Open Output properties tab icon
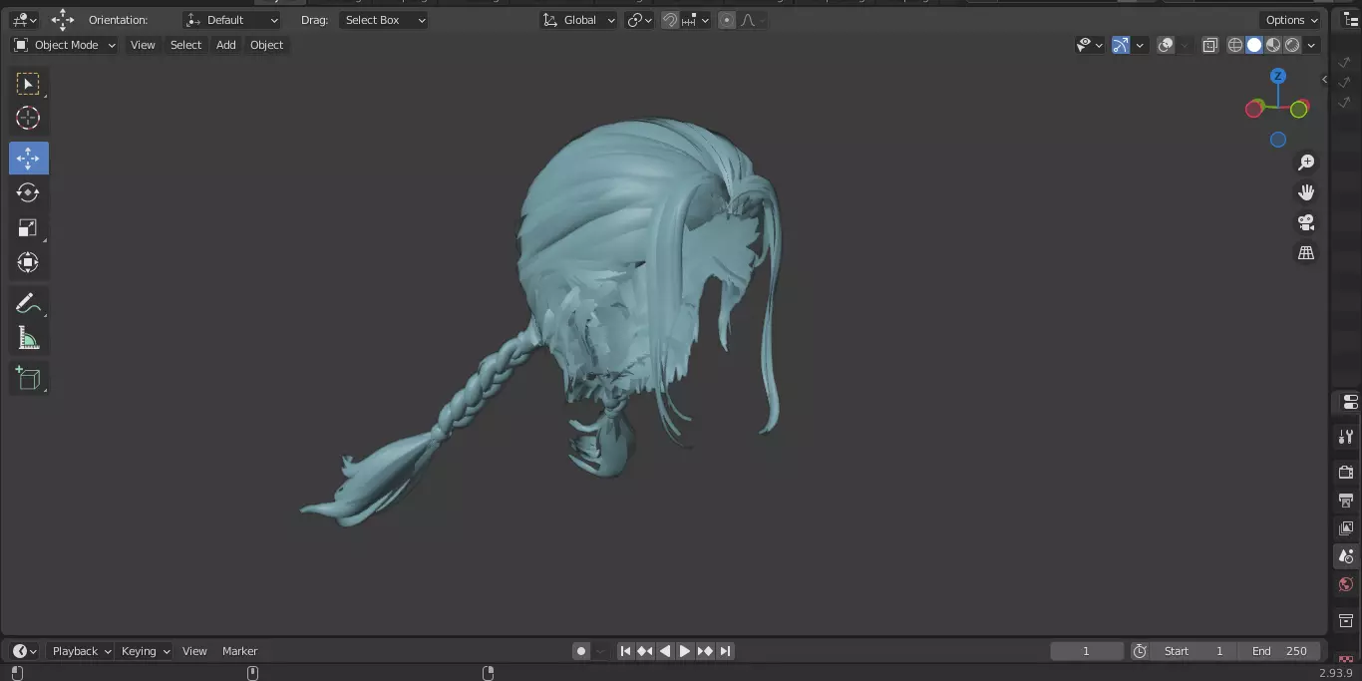Image resolution: width=1362 pixels, height=681 pixels. point(1346,500)
